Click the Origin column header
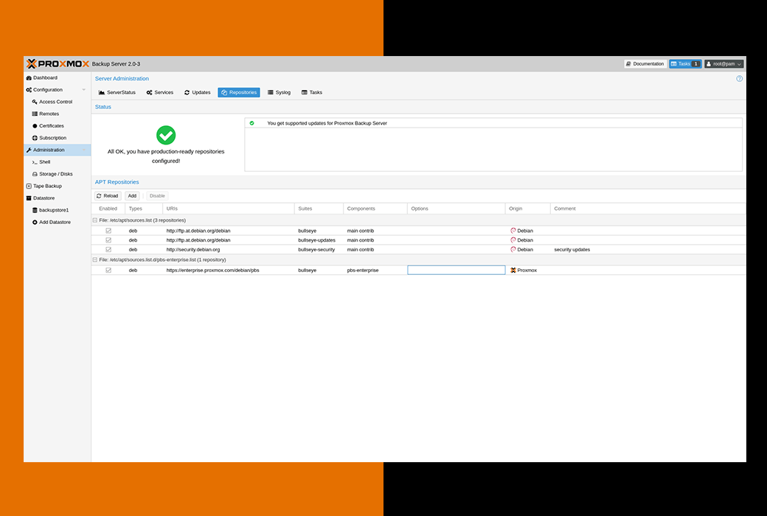 point(528,209)
